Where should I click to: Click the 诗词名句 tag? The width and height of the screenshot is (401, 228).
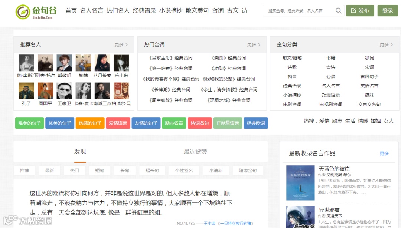[200, 123]
